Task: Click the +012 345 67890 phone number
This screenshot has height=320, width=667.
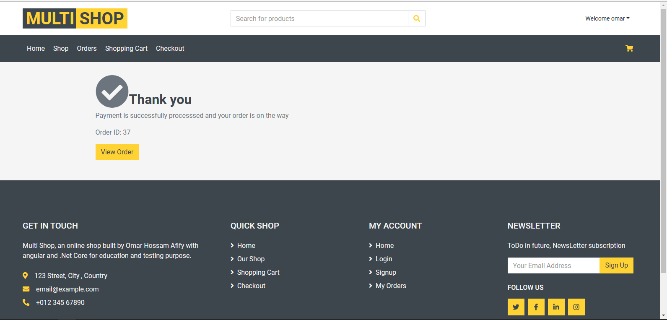Action: [x=60, y=302]
